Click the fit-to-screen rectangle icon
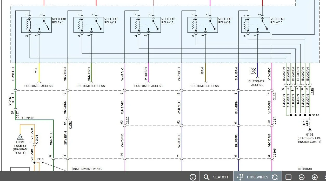The image size is (326, 181). tap(288, 177)
